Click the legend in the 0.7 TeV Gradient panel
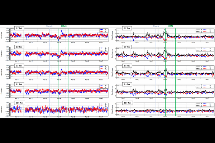Screen dimensions: 215x143 (x=104, y=30)
